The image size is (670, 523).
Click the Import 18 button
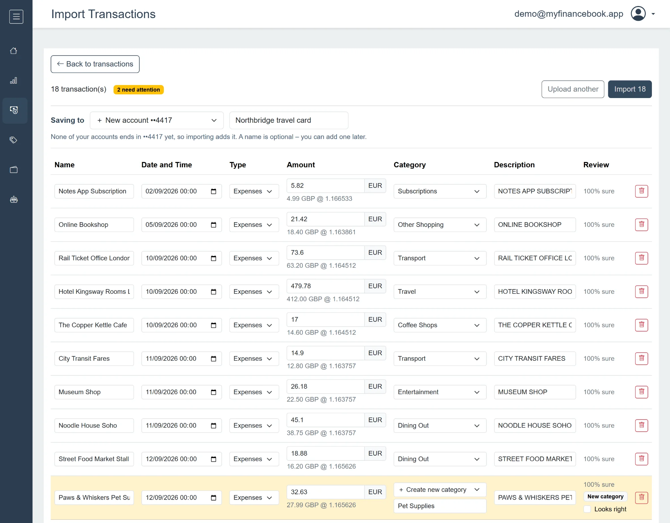click(630, 89)
